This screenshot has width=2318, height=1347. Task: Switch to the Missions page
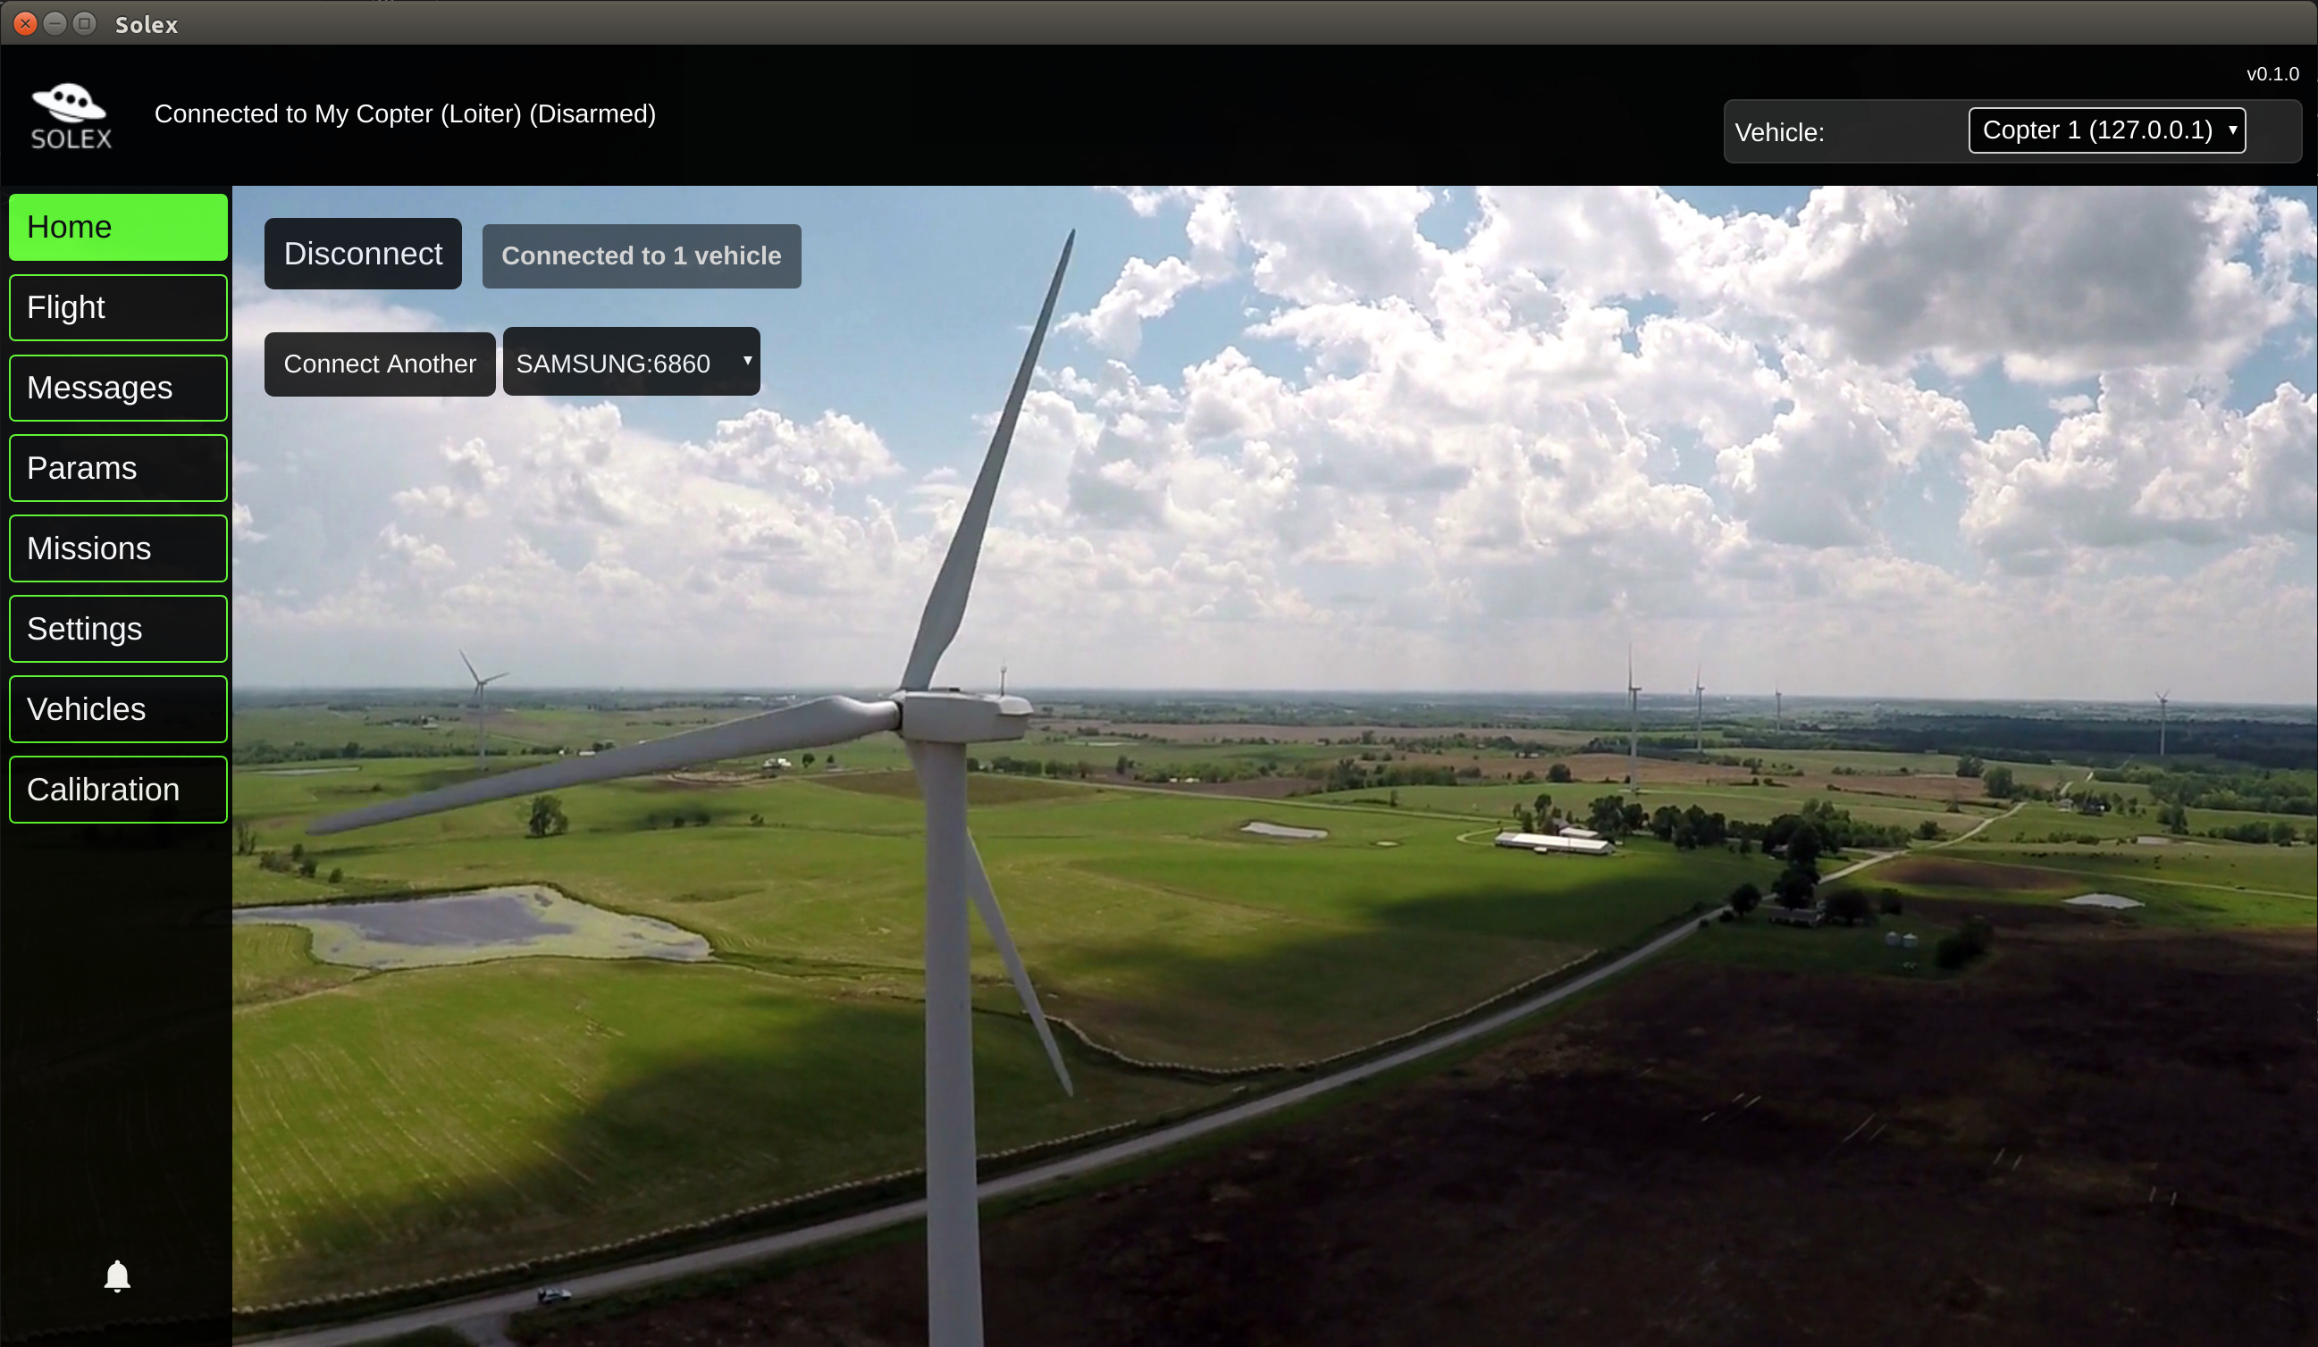pos(118,548)
